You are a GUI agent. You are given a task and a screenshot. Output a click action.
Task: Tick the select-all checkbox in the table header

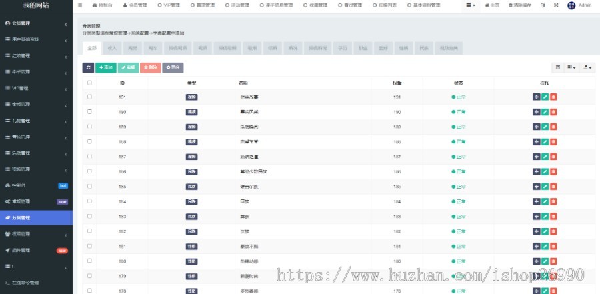pyautogui.click(x=89, y=82)
